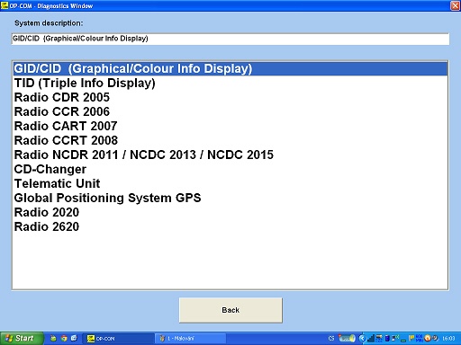Image resolution: width=461 pixels, height=345 pixels.
Task: Expand hidden system tray icons arrow
Action: coord(362,339)
